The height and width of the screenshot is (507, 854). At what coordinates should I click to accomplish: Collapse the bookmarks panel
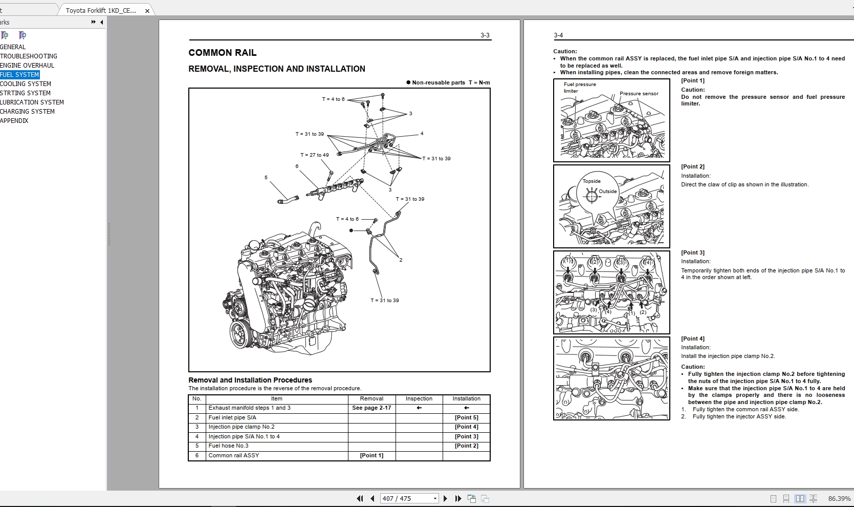click(101, 22)
